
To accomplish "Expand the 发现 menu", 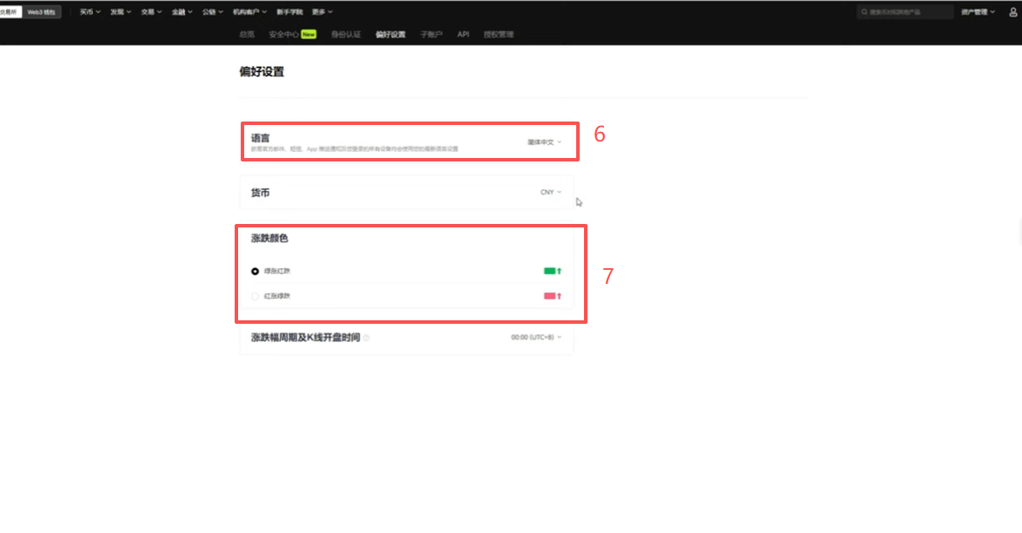I will click(x=121, y=11).
